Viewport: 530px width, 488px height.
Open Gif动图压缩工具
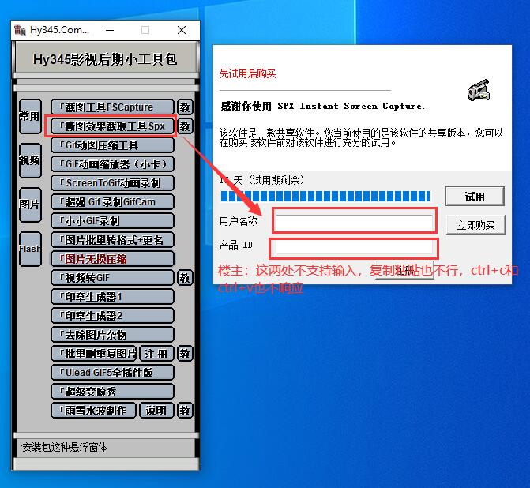tap(113, 145)
